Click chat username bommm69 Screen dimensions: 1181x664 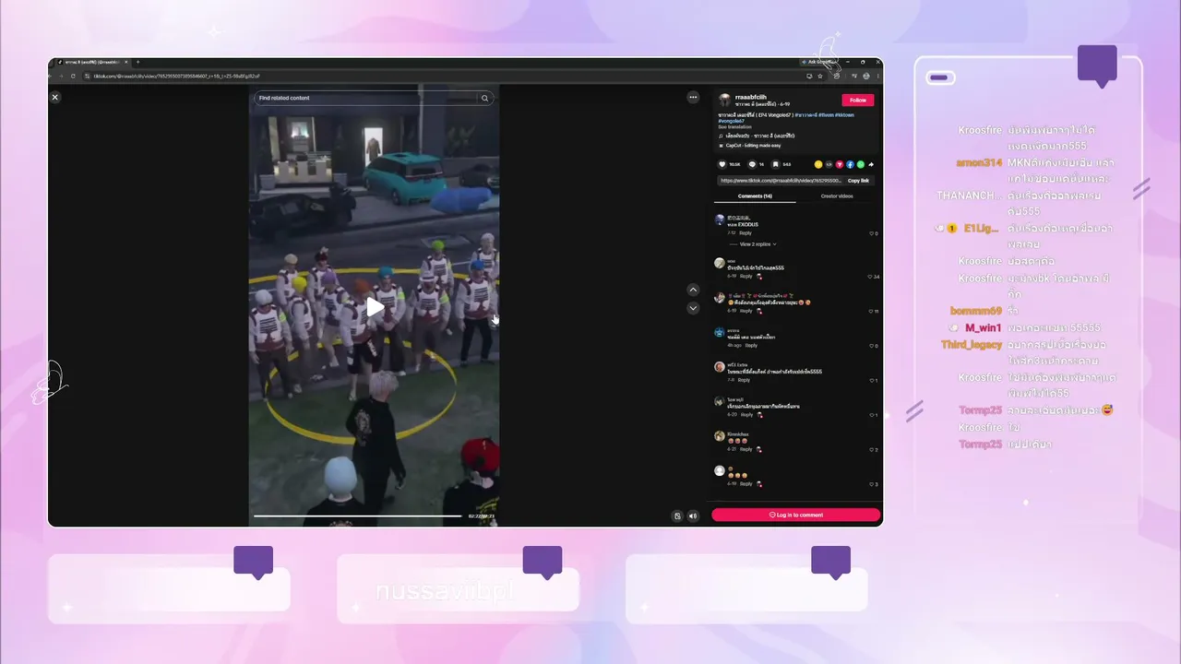(x=976, y=311)
